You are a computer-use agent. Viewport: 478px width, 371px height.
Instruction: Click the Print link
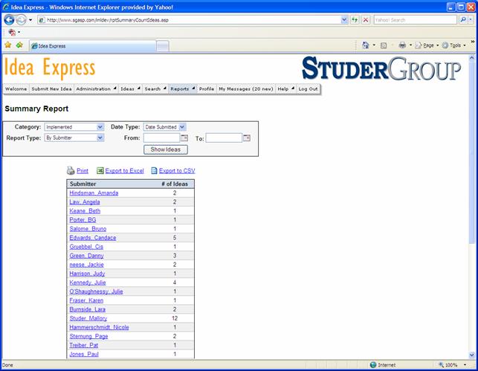pyautogui.click(x=83, y=171)
